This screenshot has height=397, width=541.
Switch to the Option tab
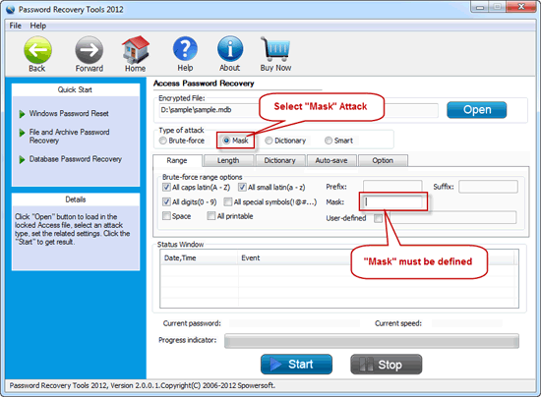coord(383,160)
